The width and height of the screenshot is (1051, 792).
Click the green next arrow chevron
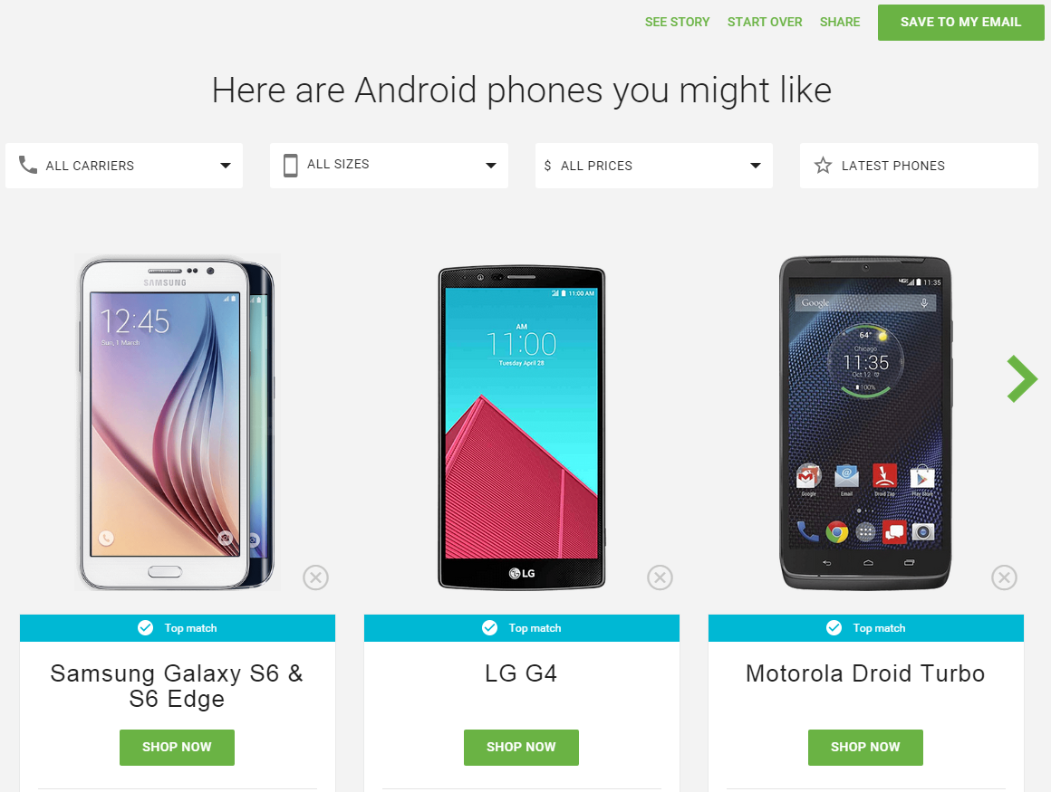[x=1022, y=379]
